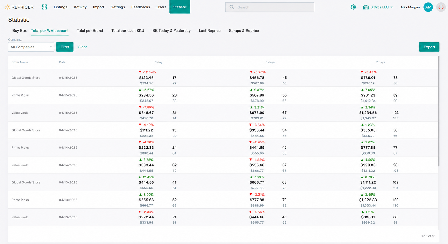
Task: Click the power logout icon
Action: (x=441, y=7)
